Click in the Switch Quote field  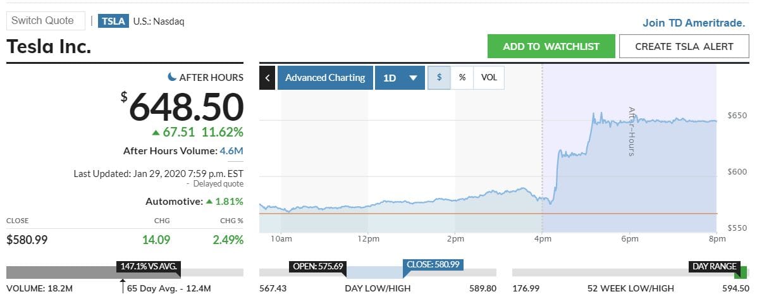coord(46,21)
